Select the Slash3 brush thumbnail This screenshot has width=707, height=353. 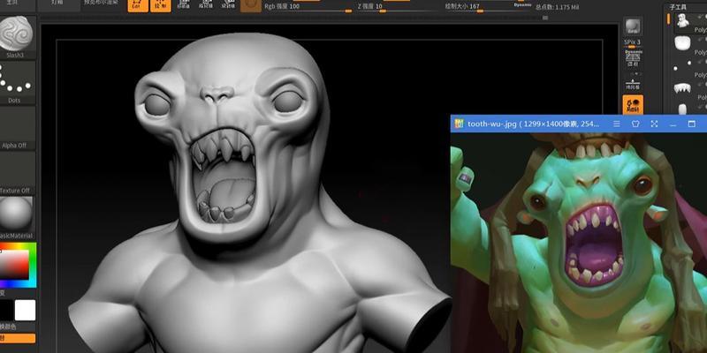tap(17, 37)
